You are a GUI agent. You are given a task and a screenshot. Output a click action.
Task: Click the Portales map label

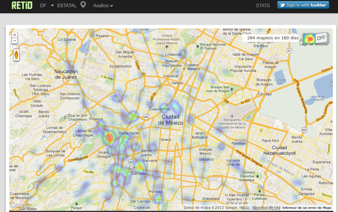click(155, 192)
